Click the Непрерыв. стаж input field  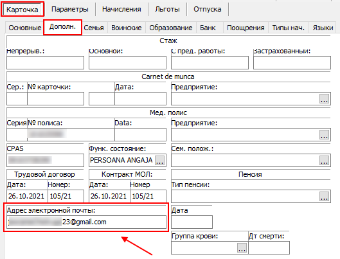(46, 62)
